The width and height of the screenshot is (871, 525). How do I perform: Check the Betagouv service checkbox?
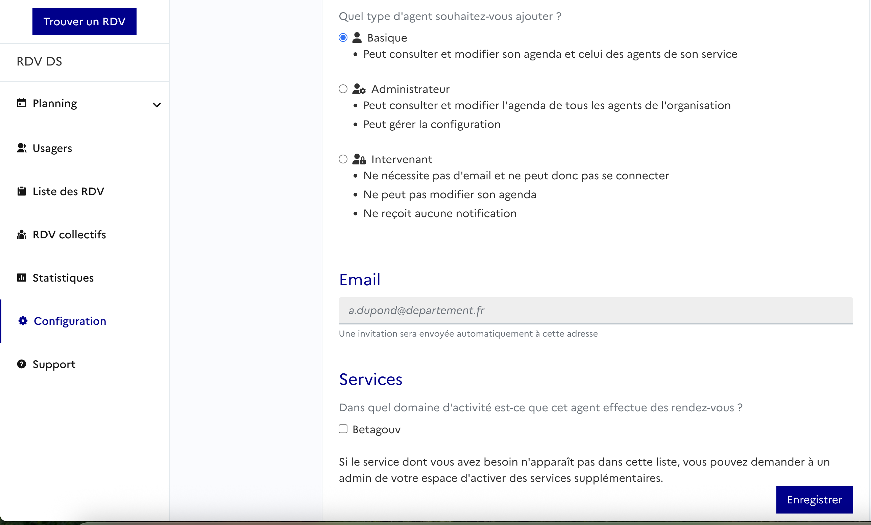(x=343, y=429)
